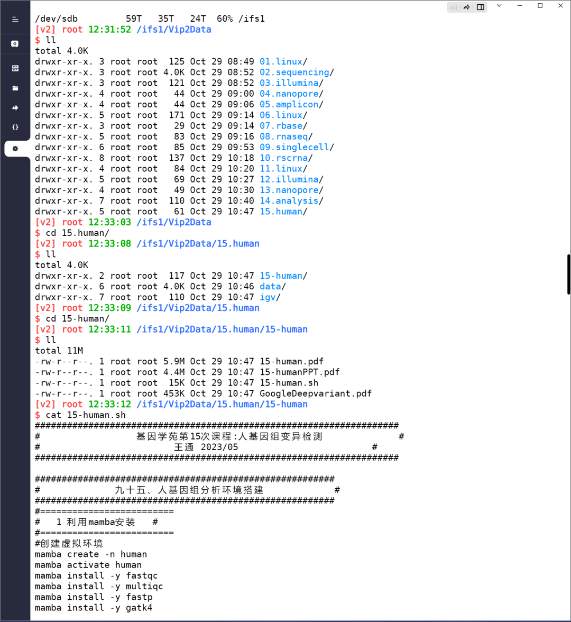Click the port forwarding arrow icon in sidebar
The width and height of the screenshot is (571, 622).
click(x=15, y=107)
